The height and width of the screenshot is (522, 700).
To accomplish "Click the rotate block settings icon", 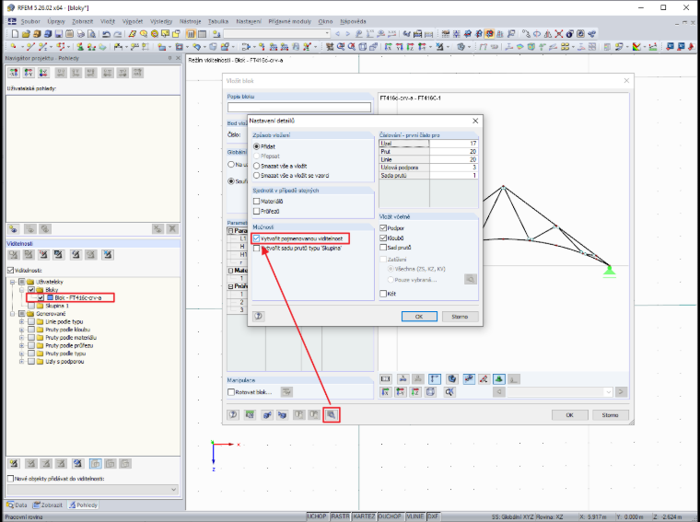I will click(286, 392).
